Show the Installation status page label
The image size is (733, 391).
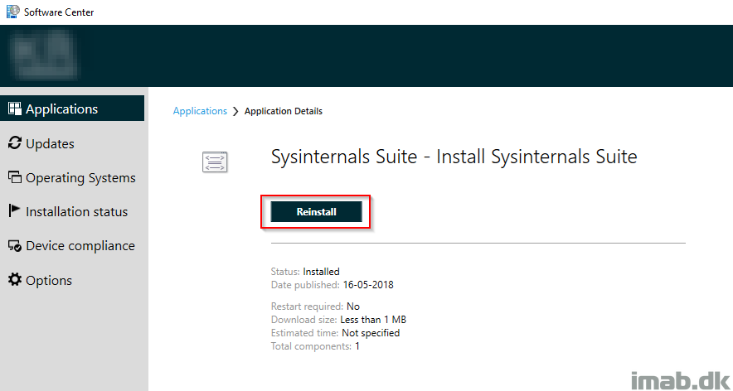coord(76,211)
